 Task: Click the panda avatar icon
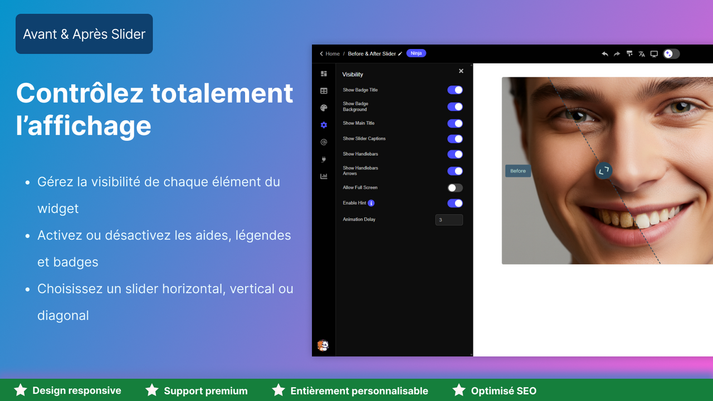(x=323, y=345)
